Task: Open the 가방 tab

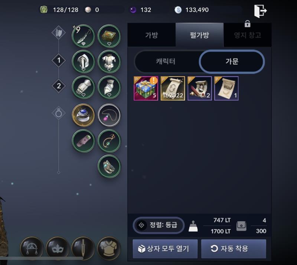Action: (x=151, y=35)
